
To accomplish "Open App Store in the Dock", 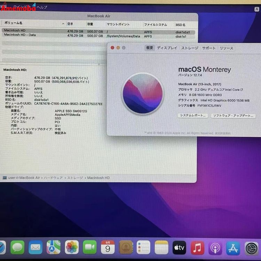I will pos(233,248).
